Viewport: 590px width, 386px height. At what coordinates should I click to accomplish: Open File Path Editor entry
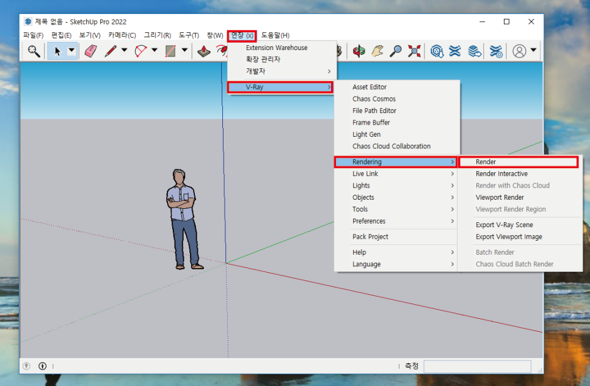coord(397,111)
